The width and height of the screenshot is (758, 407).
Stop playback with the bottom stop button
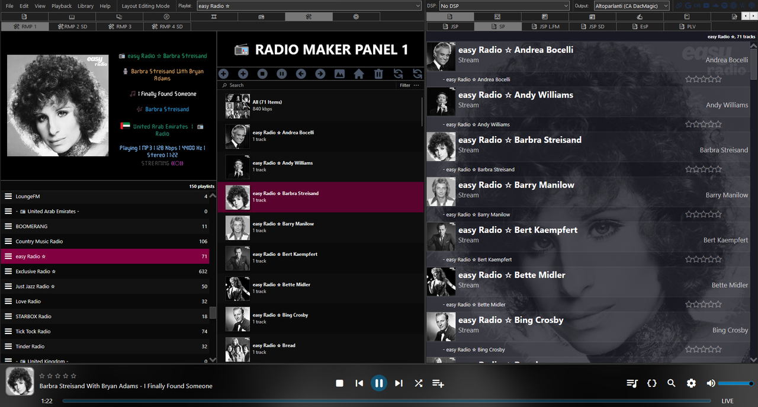tap(339, 383)
